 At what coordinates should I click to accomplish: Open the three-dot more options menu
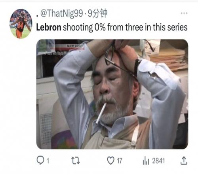[184, 13]
